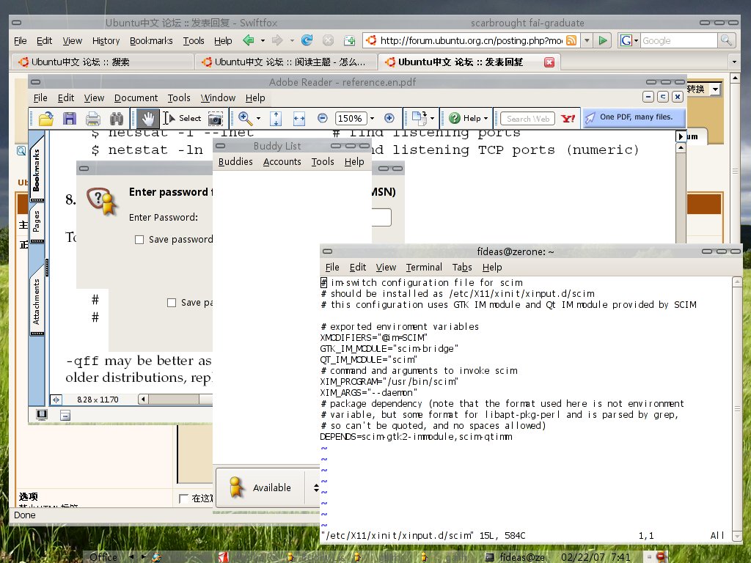Click the minus zoom out button in Adobe Reader
The height and width of the screenshot is (563, 751).
(x=323, y=118)
